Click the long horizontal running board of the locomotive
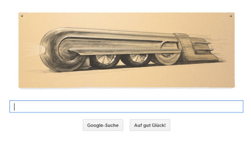 (125, 52)
